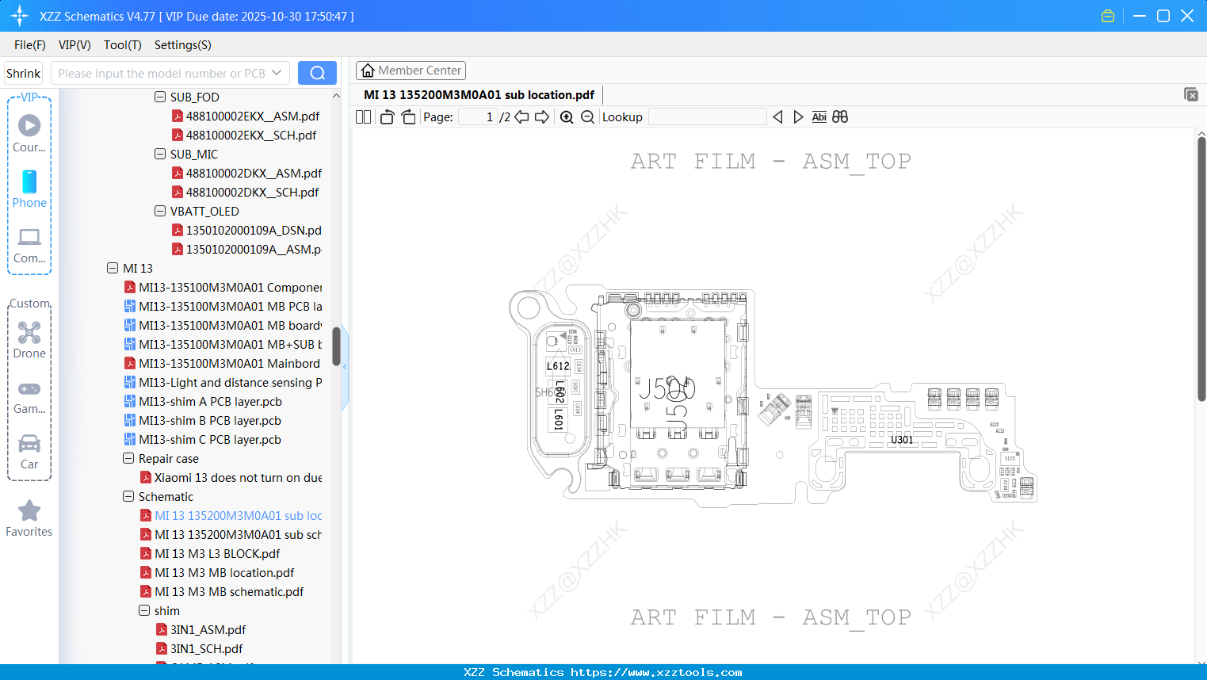
Task: Open the Drone schematics category
Action: point(29,339)
